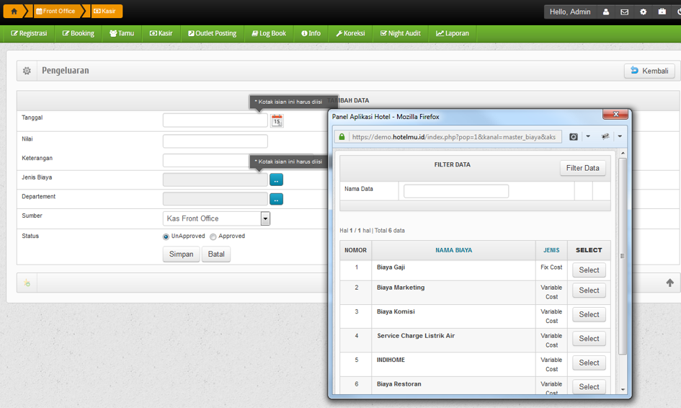Click the home icon in breadcrumb
681x408 pixels.
(x=14, y=12)
